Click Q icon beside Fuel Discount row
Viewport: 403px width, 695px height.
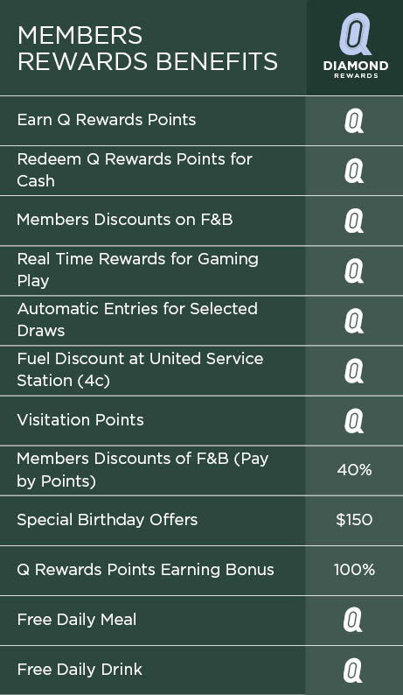pos(354,371)
